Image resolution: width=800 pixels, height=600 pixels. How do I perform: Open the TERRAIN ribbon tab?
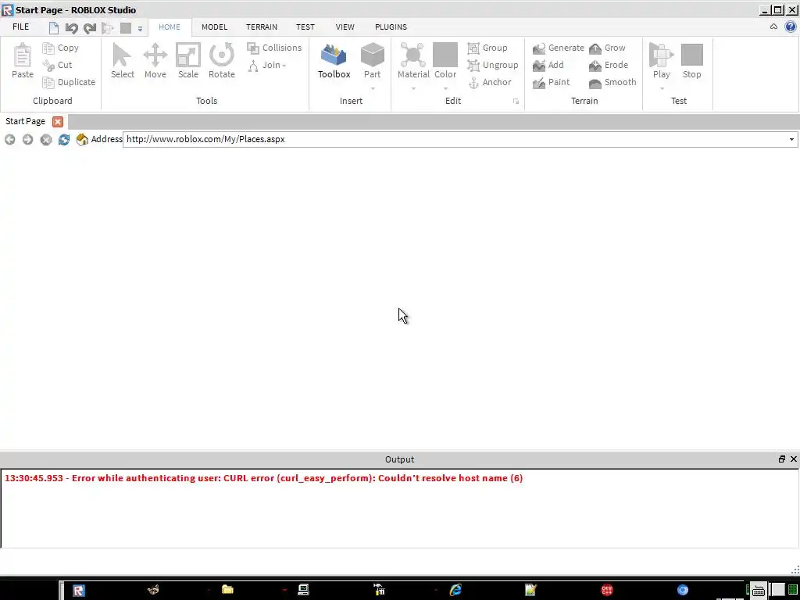click(261, 27)
